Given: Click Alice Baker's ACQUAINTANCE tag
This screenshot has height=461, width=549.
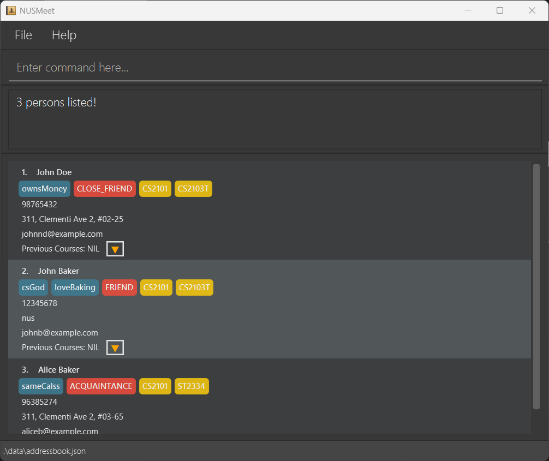Looking at the screenshot, I should tap(101, 386).
